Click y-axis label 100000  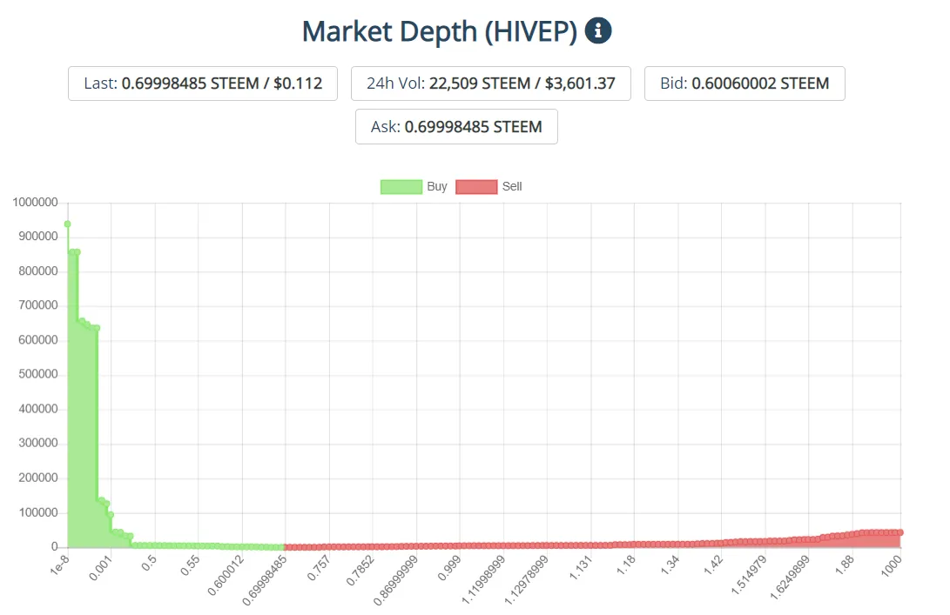click(38, 512)
